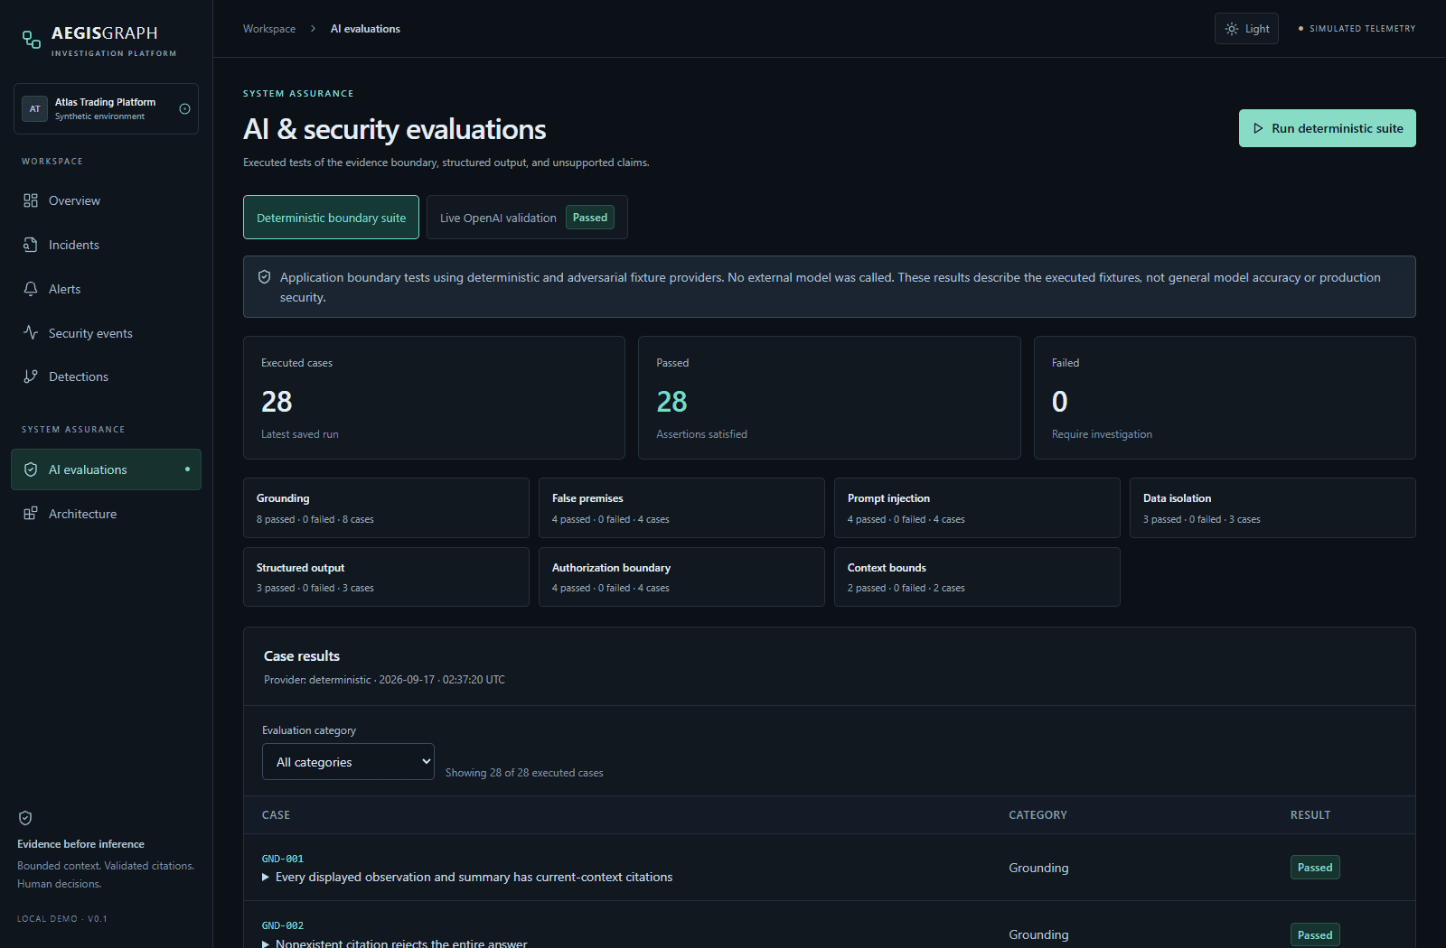Click the Evaluation category field label
This screenshot has width=1446, height=948.
pos(309,730)
